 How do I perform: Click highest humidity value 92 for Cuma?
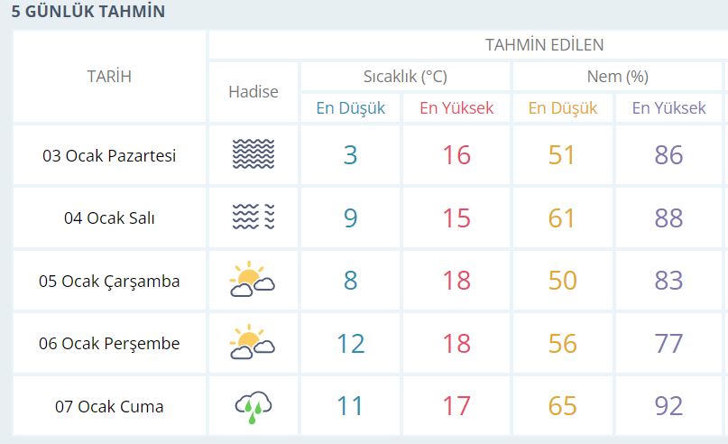pyautogui.click(x=668, y=406)
